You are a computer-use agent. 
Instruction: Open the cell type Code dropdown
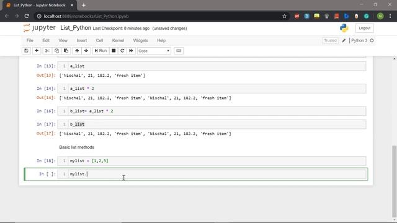point(154,51)
